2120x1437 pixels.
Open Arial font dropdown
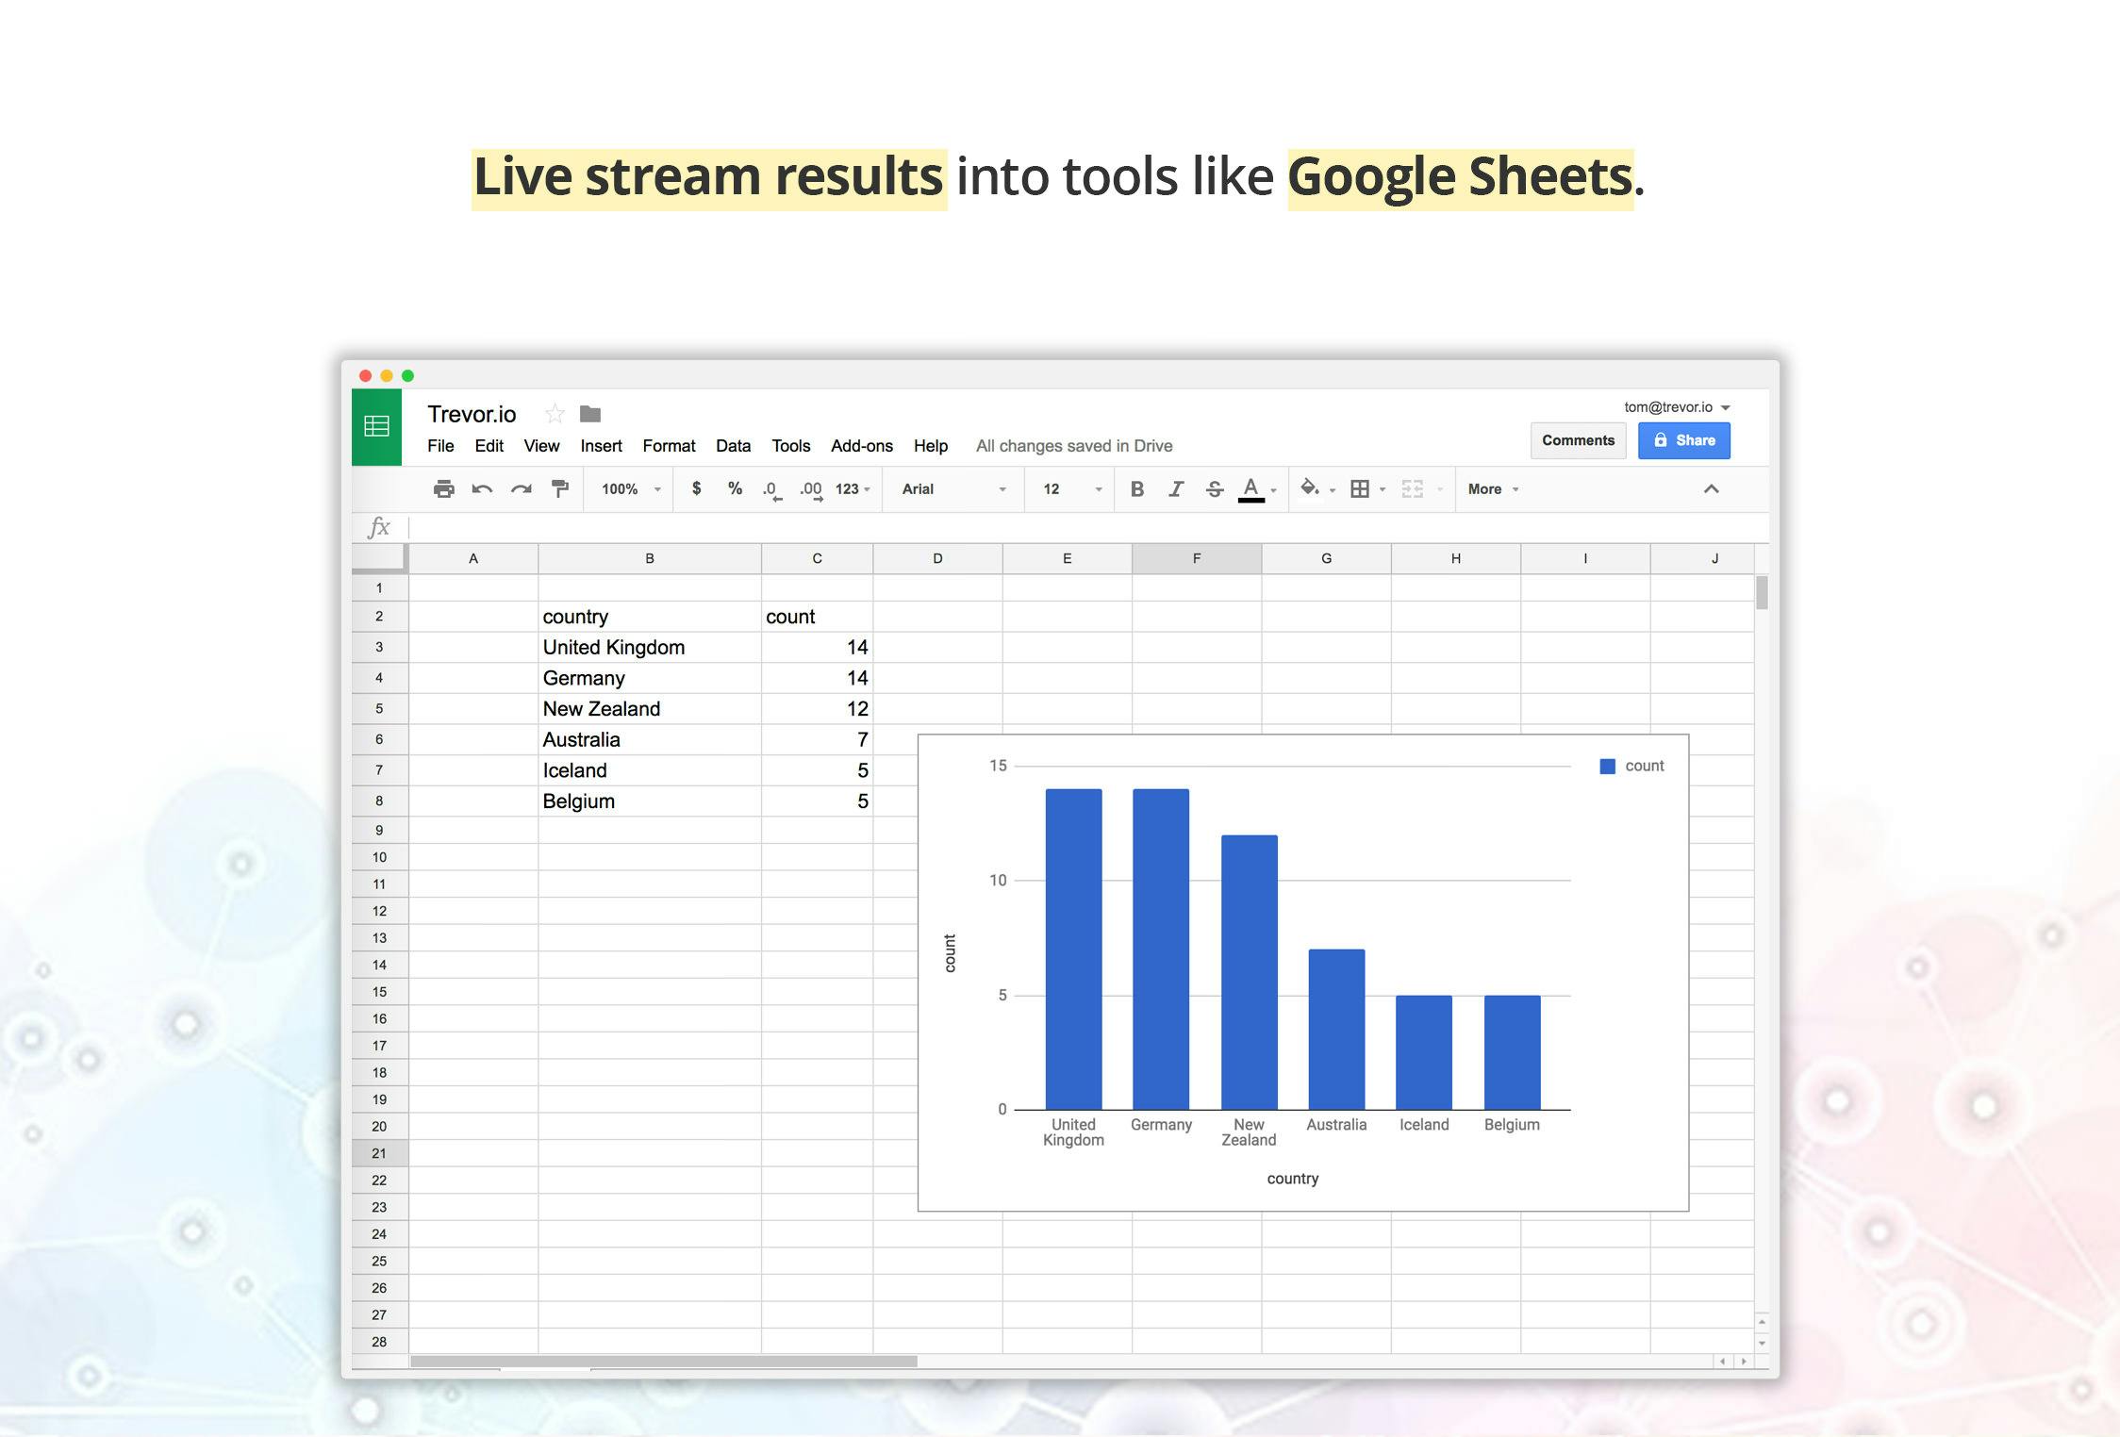click(953, 488)
